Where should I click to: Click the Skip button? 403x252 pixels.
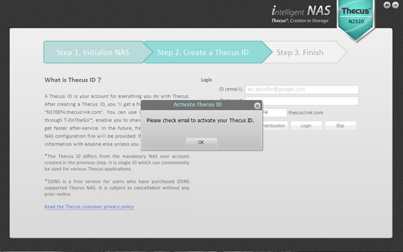(341, 125)
